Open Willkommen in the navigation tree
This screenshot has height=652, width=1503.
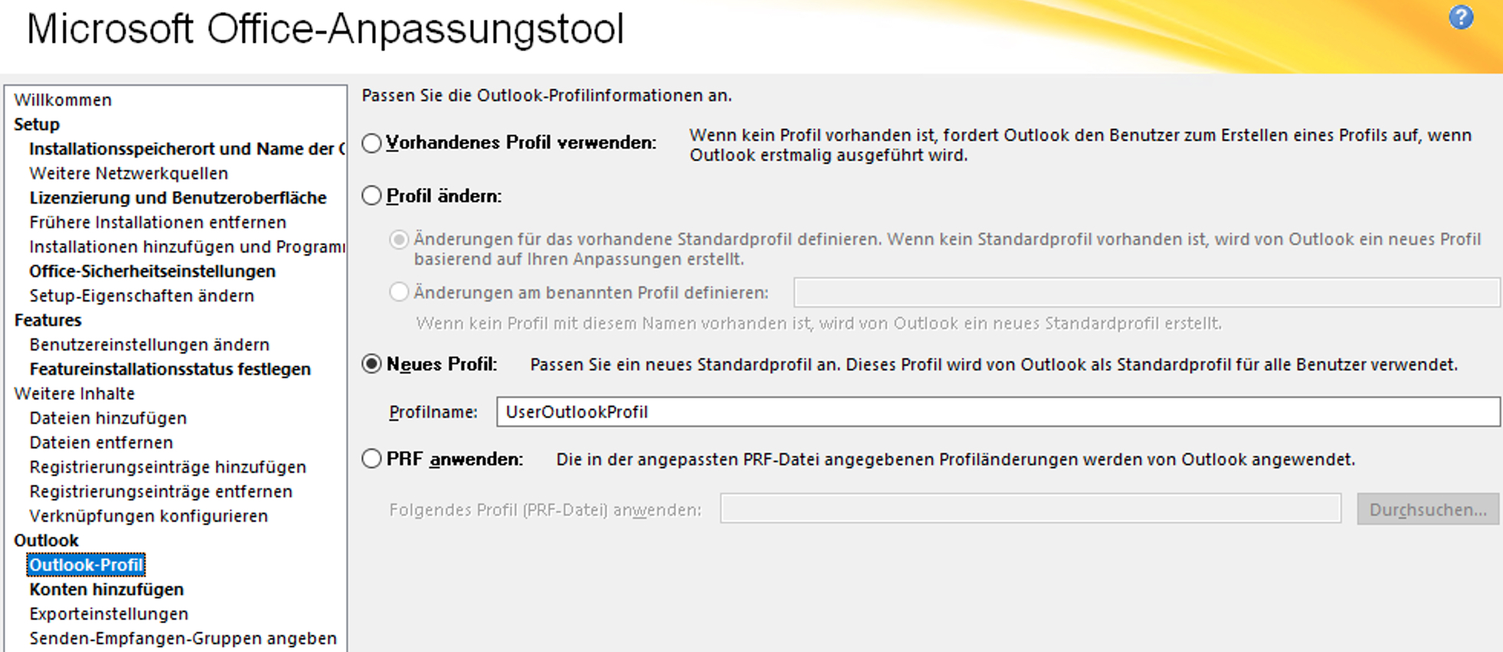63,100
